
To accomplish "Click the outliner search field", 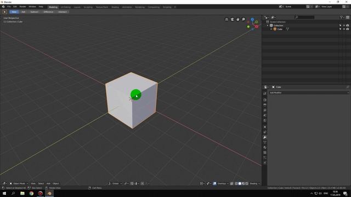I will pos(305,17).
